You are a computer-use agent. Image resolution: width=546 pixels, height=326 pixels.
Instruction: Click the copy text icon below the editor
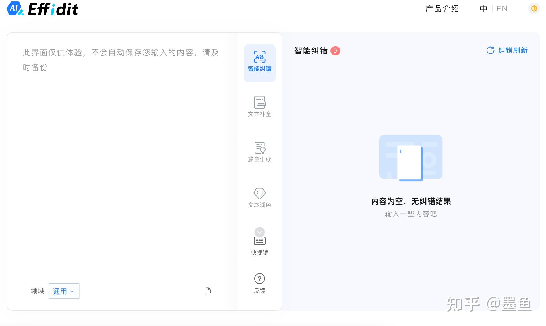pyautogui.click(x=208, y=291)
